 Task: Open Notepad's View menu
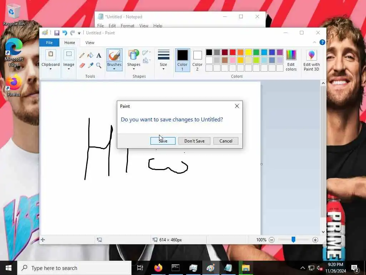pyautogui.click(x=144, y=25)
